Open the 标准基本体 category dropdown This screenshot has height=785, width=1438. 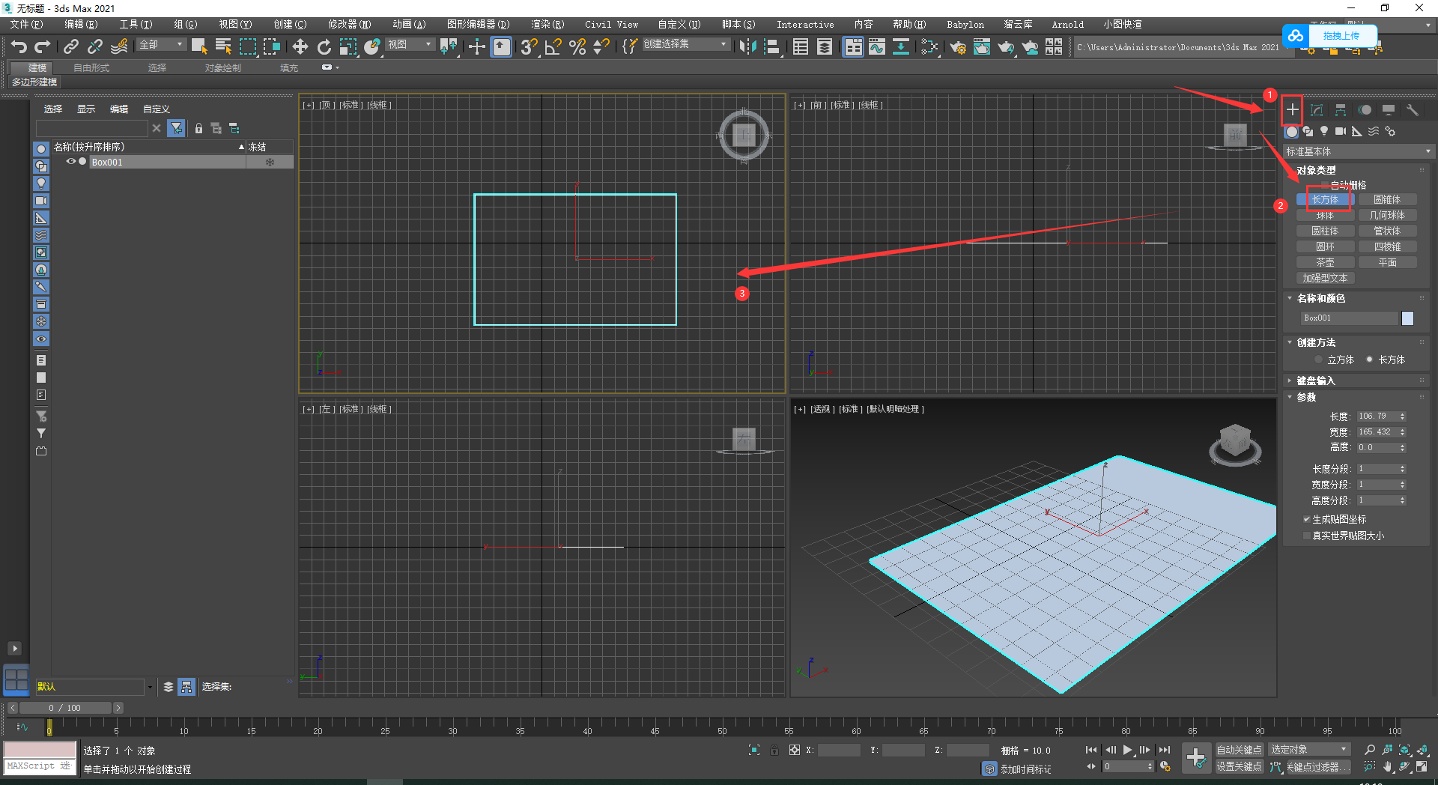1358,151
